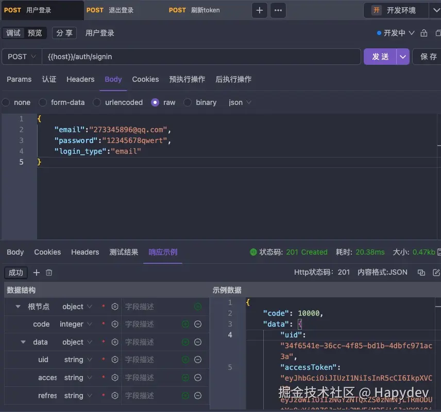
Task: Open the 后执行操作 tab
Action: point(233,80)
